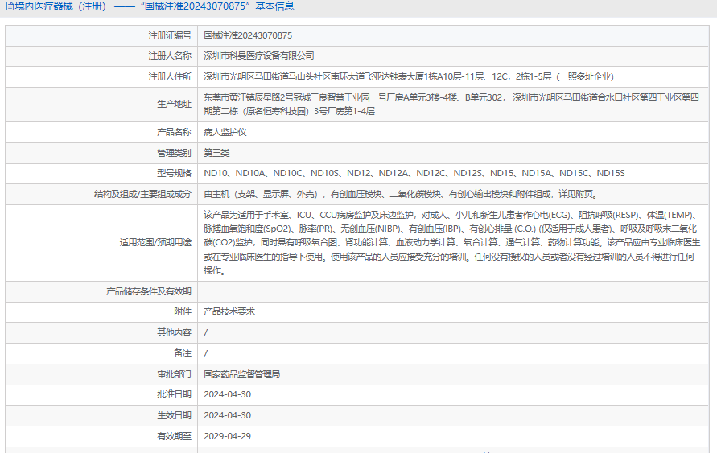717x453 pixels.
Task: Click the label '批准日期'
Action: tap(174, 394)
